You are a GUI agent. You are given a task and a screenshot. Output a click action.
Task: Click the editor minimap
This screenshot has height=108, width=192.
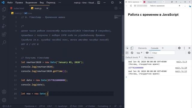pos(118,17)
